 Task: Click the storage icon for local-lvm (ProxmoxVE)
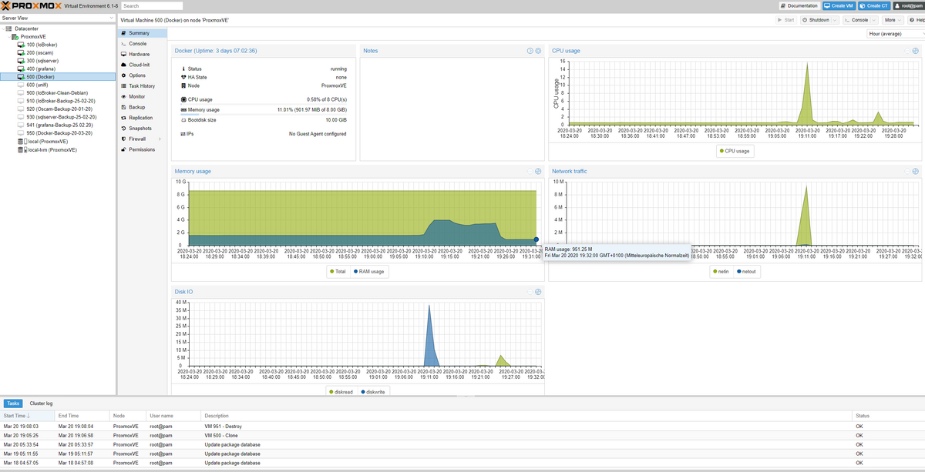pos(21,150)
